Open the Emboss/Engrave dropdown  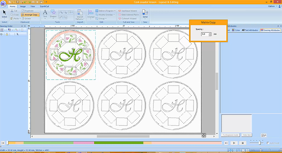115,11
